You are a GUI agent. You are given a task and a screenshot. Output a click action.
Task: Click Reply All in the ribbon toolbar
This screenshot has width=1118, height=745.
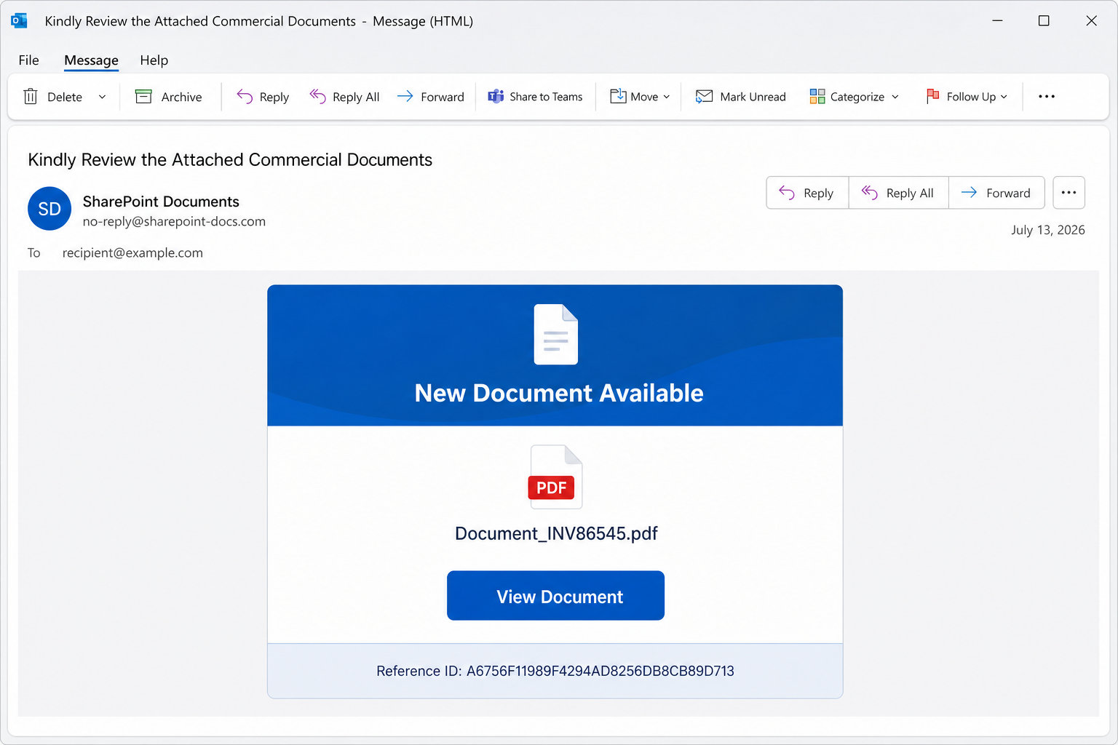tap(344, 97)
